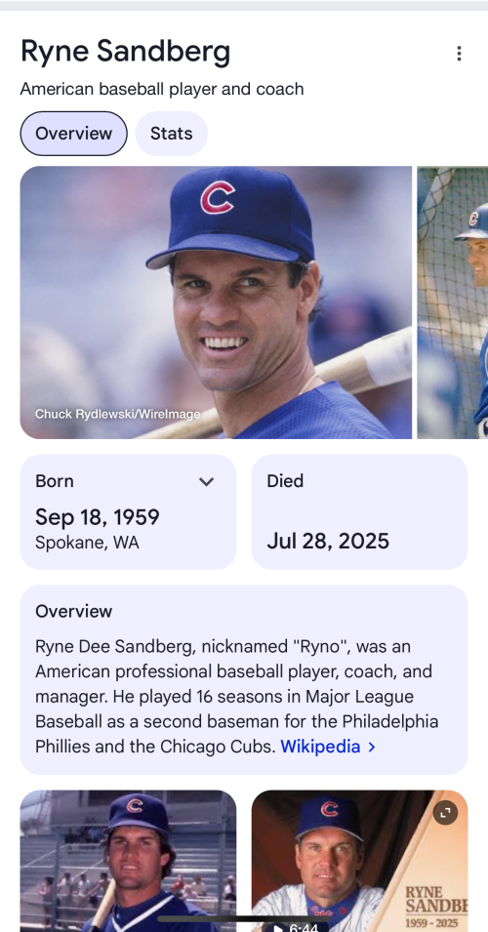Open bottom-left photo of young Sandberg with bat
The width and height of the screenshot is (488, 932).
pos(128,861)
